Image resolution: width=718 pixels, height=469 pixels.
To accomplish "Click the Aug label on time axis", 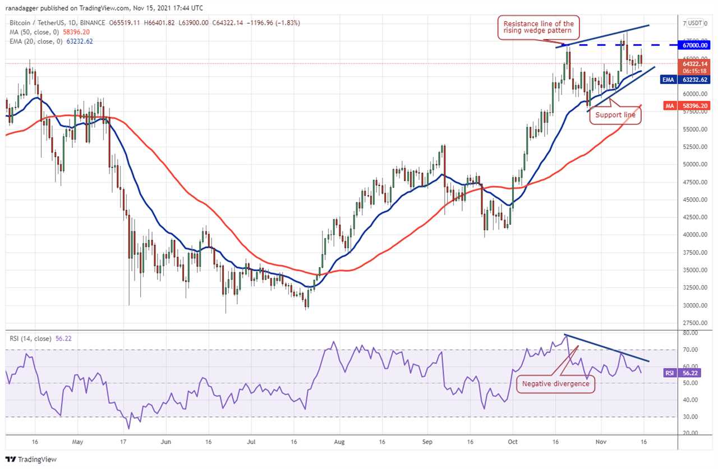I will click(x=339, y=442).
